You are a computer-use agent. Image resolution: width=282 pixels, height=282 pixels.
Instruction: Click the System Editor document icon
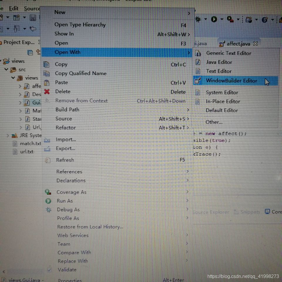[x=198, y=93]
